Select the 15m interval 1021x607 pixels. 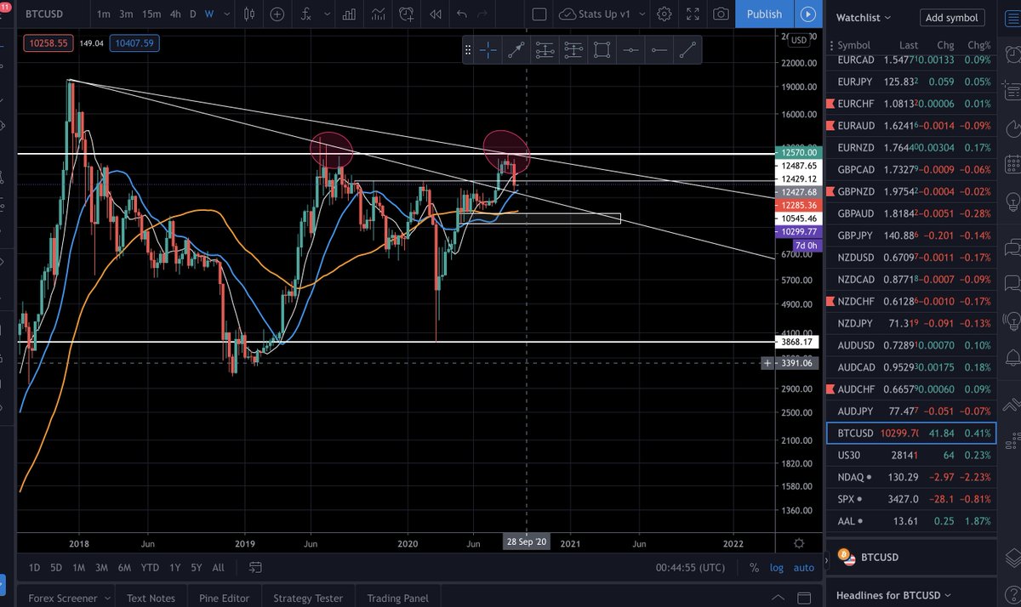pyautogui.click(x=151, y=14)
